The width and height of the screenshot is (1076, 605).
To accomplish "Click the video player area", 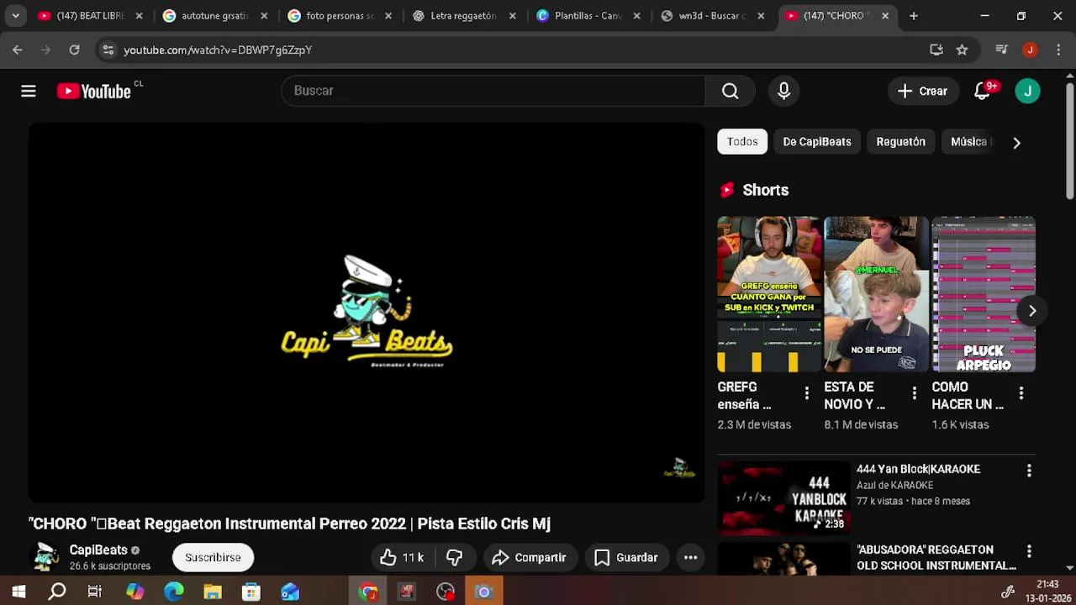I will point(367,313).
